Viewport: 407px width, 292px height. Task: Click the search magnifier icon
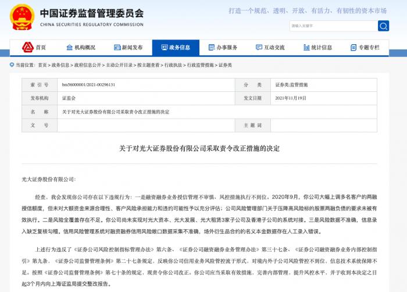[383, 26]
